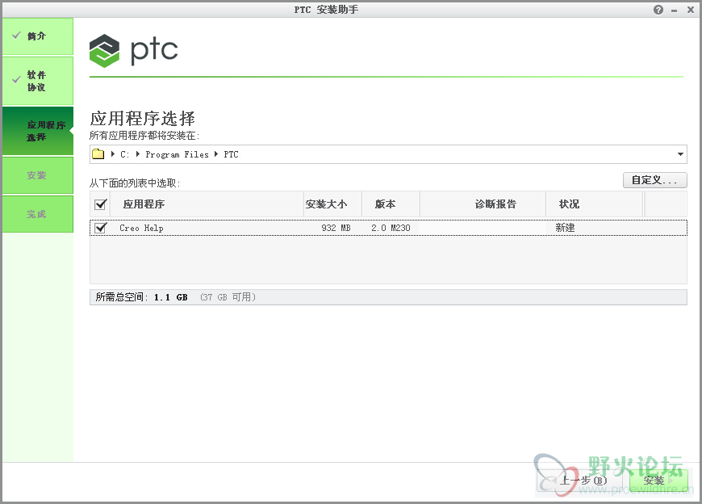
Task: Click PTC folder segment in path
Action: [x=231, y=154]
